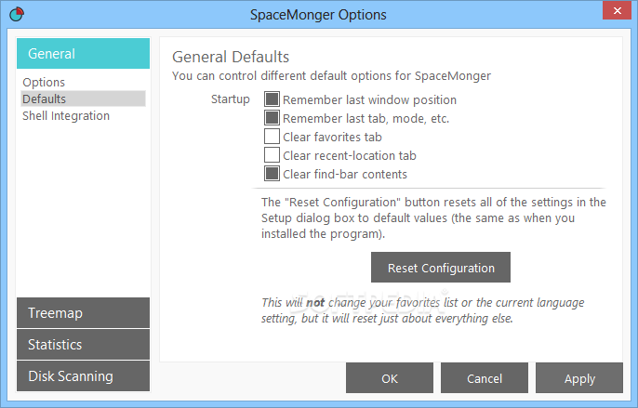Toggle Remember last tab, mode, etc. checkbox
Image resolution: width=638 pixels, height=408 pixels.
point(272,118)
